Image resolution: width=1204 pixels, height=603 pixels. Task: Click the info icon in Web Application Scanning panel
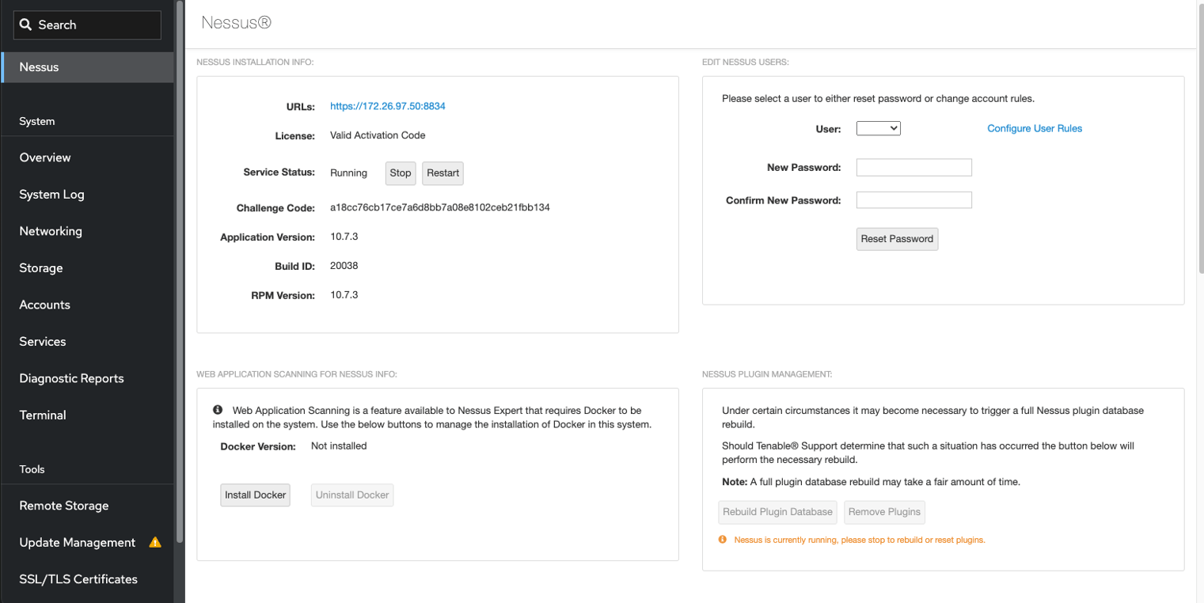tap(217, 409)
